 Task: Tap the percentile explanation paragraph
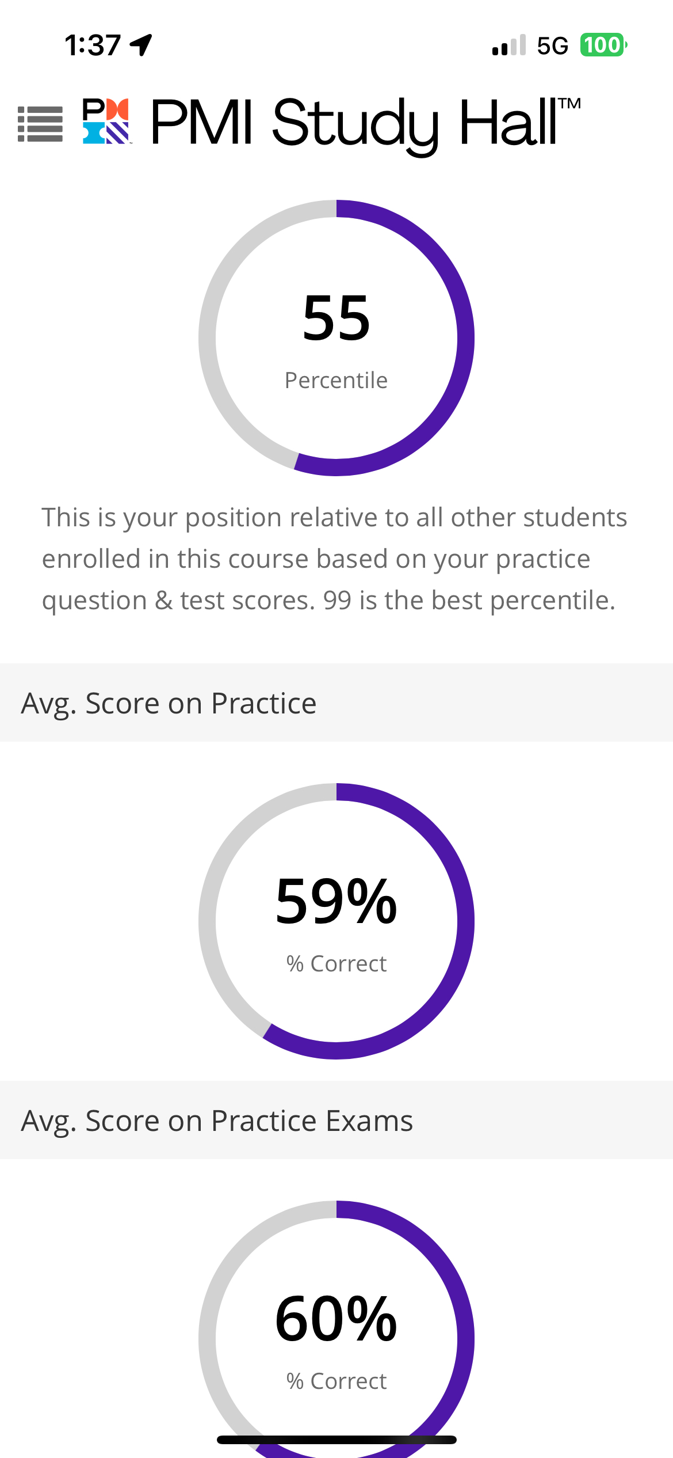334,559
